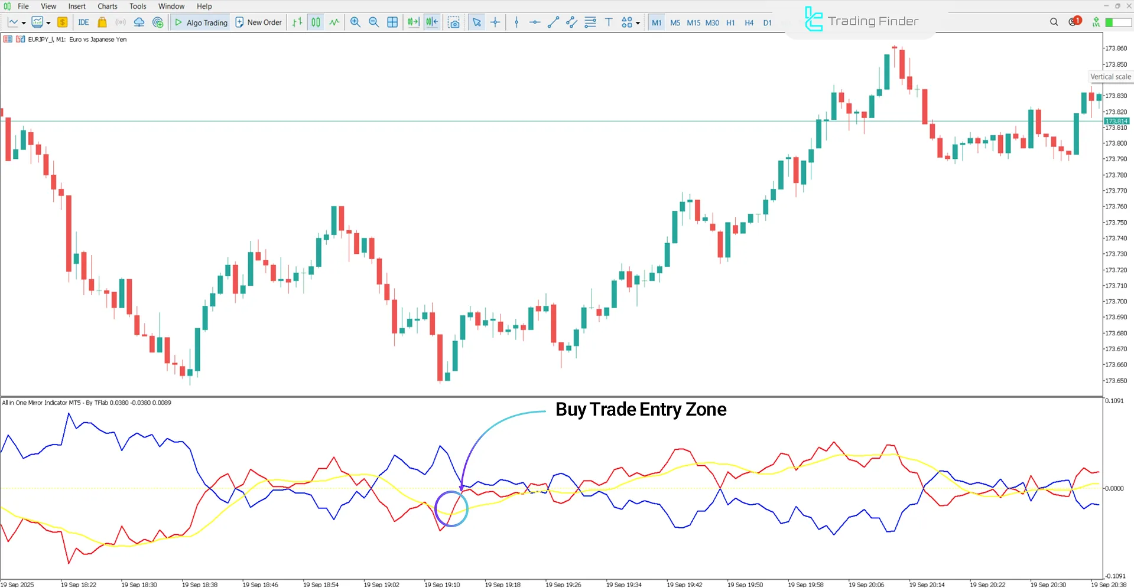This screenshot has width=1134, height=588.
Task: Open search via the magnifier icon
Action: [x=1054, y=21]
